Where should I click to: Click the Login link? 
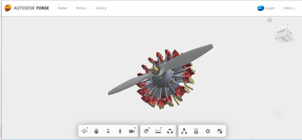point(270,8)
